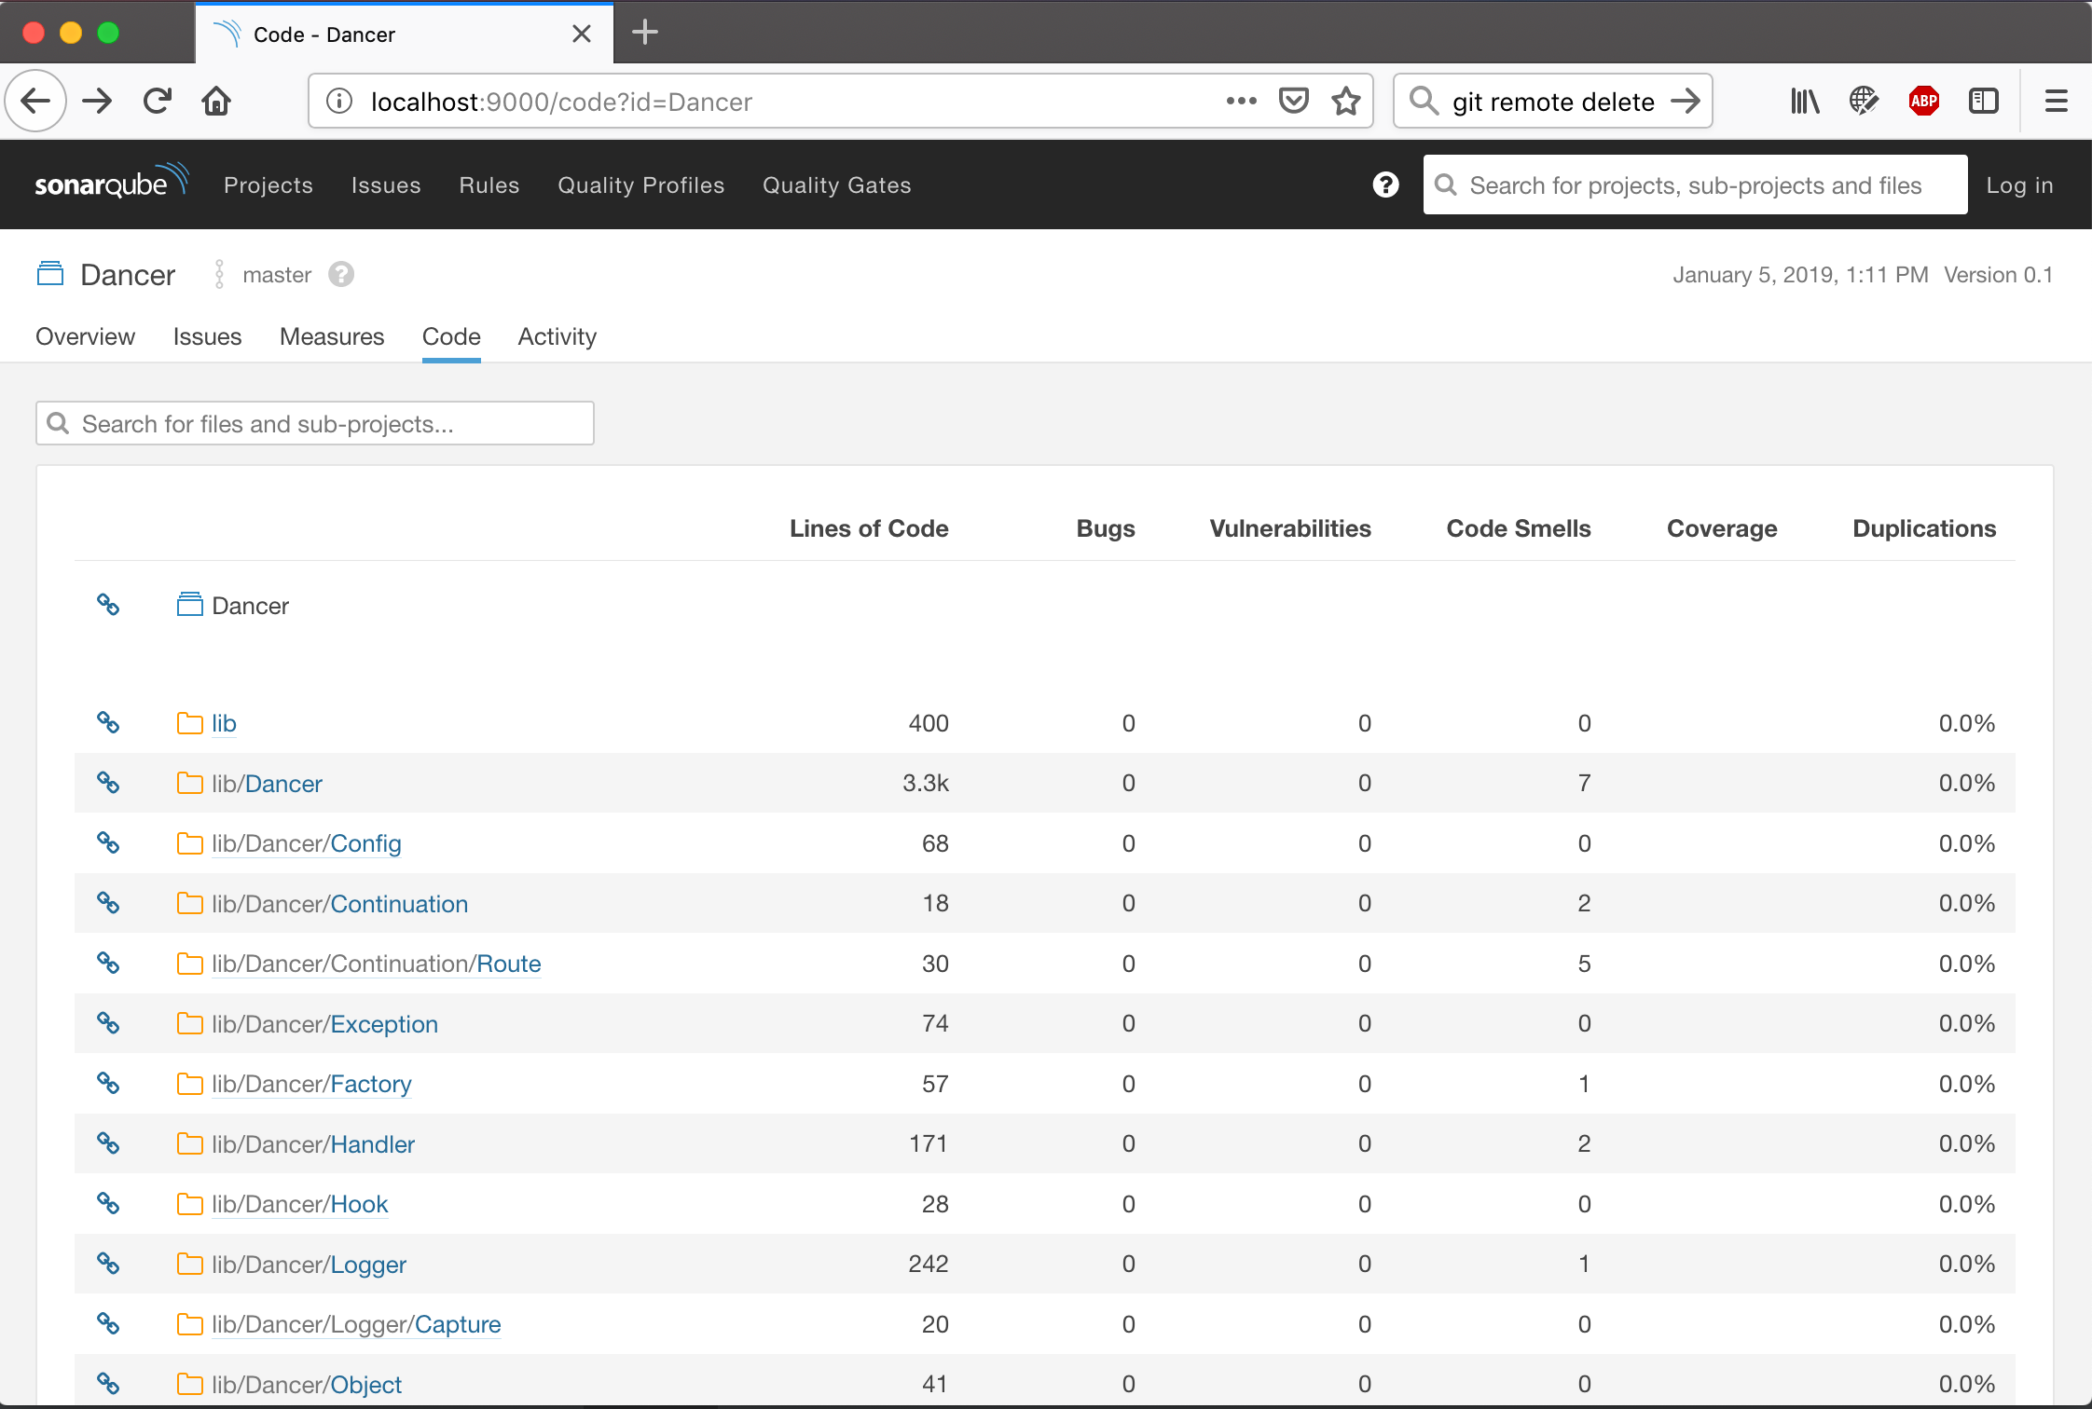2092x1409 pixels.
Task: Click the SonarQube logo
Action: pyautogui.click(x=111, y=183)
